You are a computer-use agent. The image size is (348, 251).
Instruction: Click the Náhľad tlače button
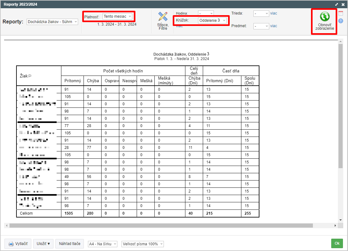point(70,244)
